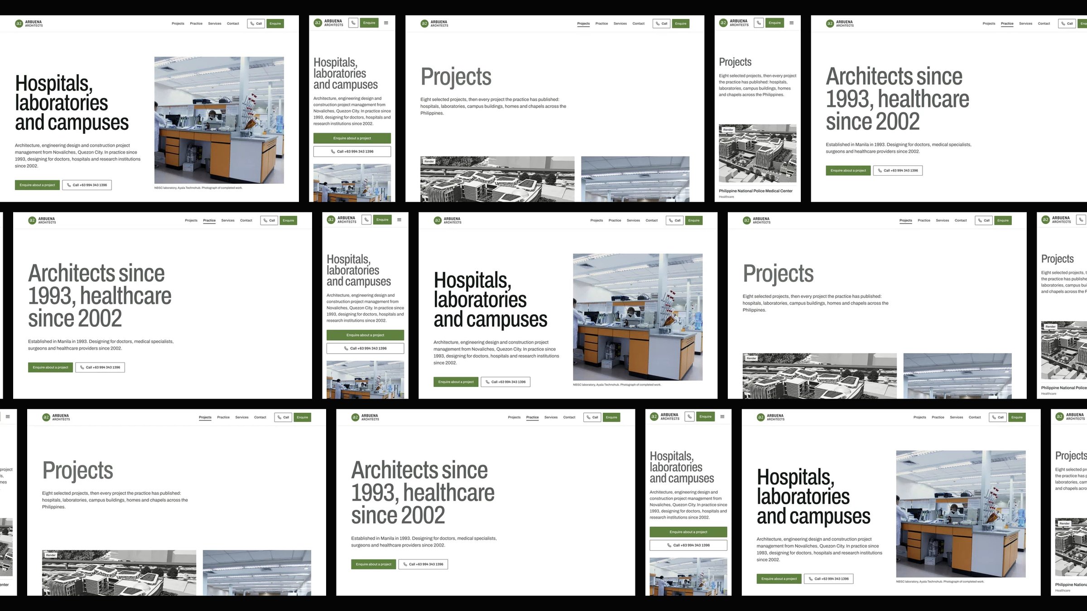
Task: Open laboratory photo in bottom-row Home desktop mockup
Action: pos(961,514)
